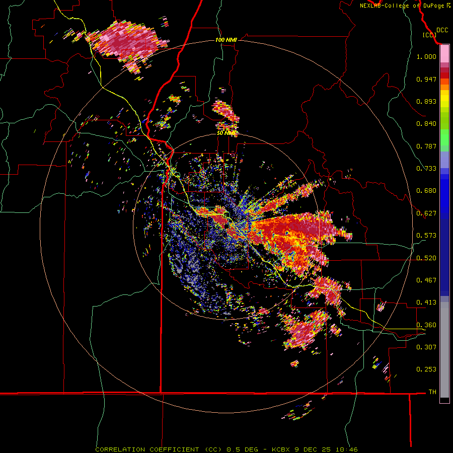Select the 0.733 legend value

426,169
